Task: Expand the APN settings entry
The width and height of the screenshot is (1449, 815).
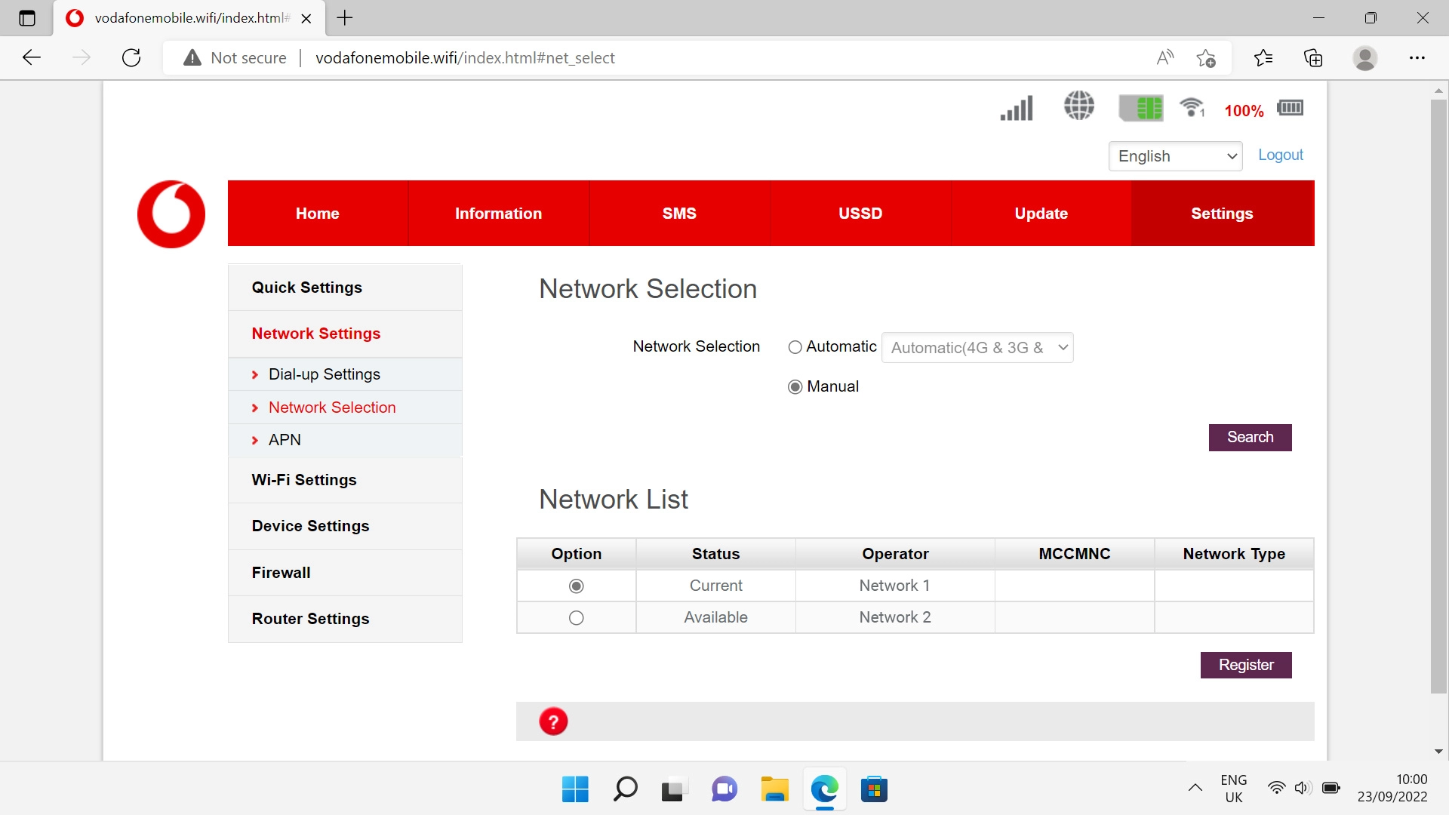Action: click(x=284, y=439)
